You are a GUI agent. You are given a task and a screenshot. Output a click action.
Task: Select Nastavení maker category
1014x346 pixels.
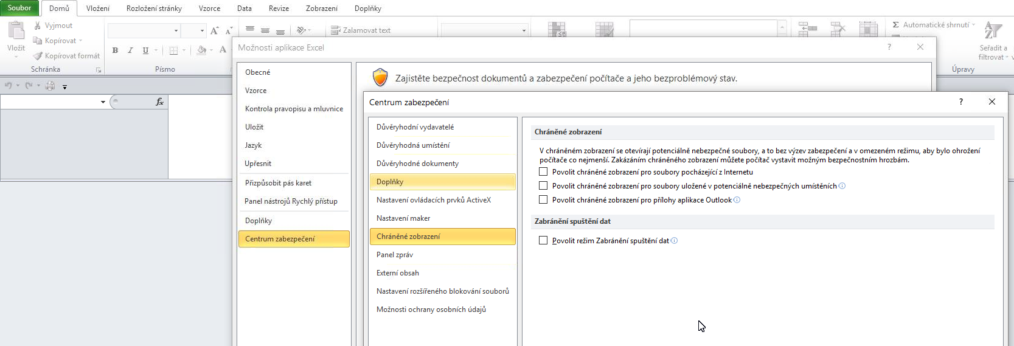pyautogui.click(x=403, y=218)
